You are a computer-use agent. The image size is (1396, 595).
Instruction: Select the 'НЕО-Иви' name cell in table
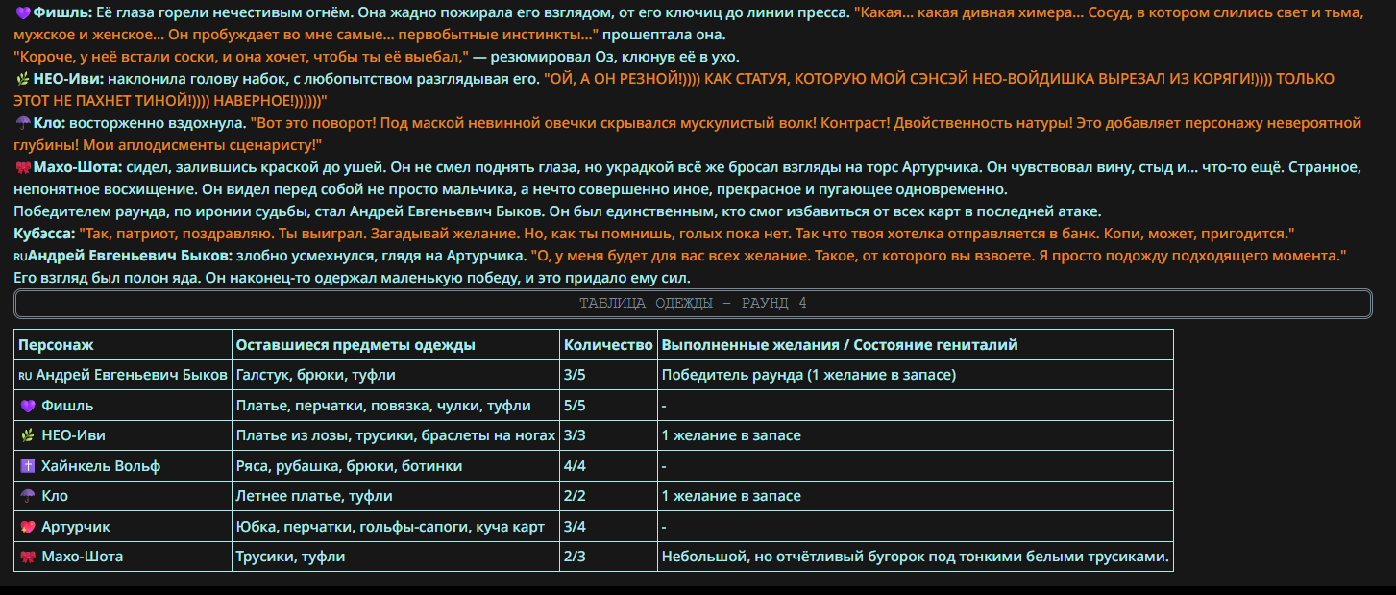(123, 436)
